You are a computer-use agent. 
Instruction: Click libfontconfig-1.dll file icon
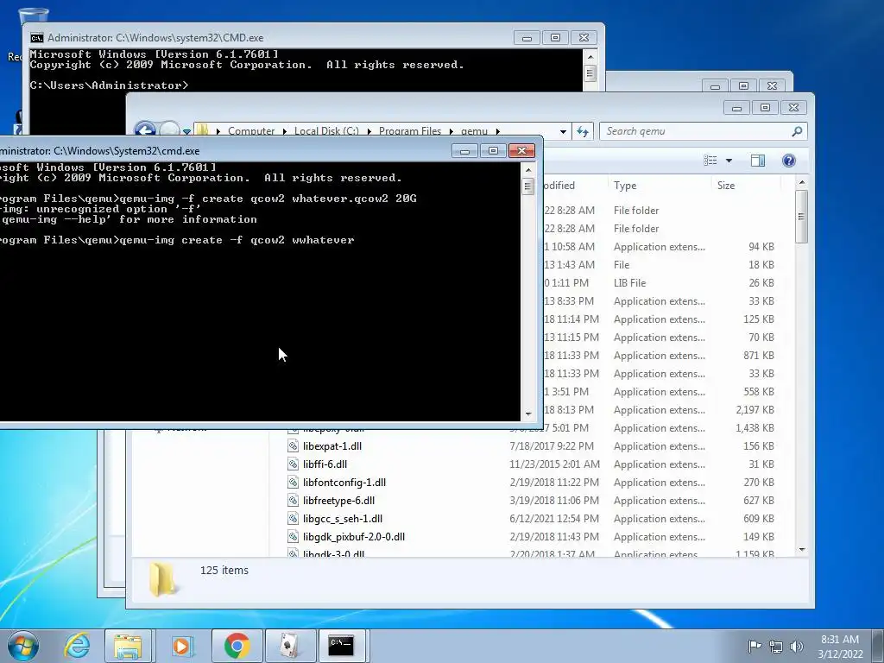point(293,482)
